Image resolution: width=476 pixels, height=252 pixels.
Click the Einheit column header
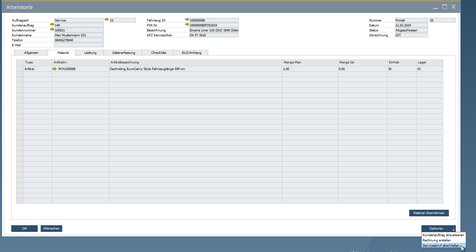[x=402, y=62]
